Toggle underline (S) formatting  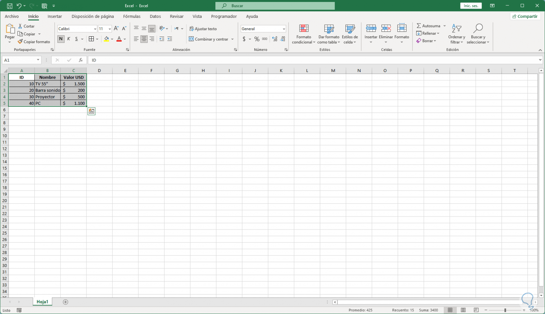pos(77,39)
